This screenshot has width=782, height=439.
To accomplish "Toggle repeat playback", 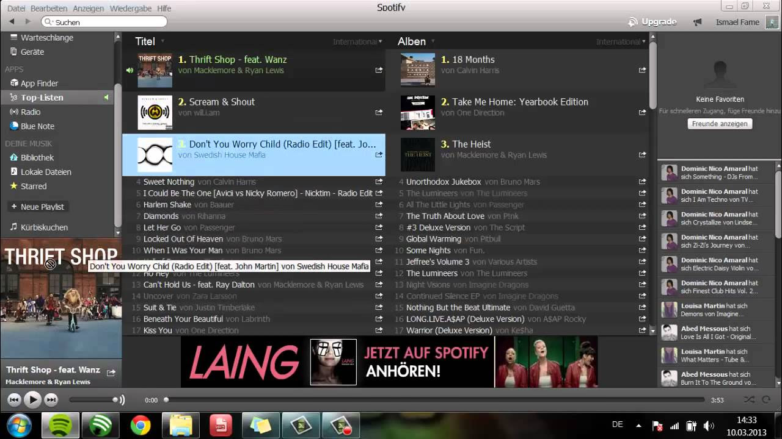I will [767, 400].
